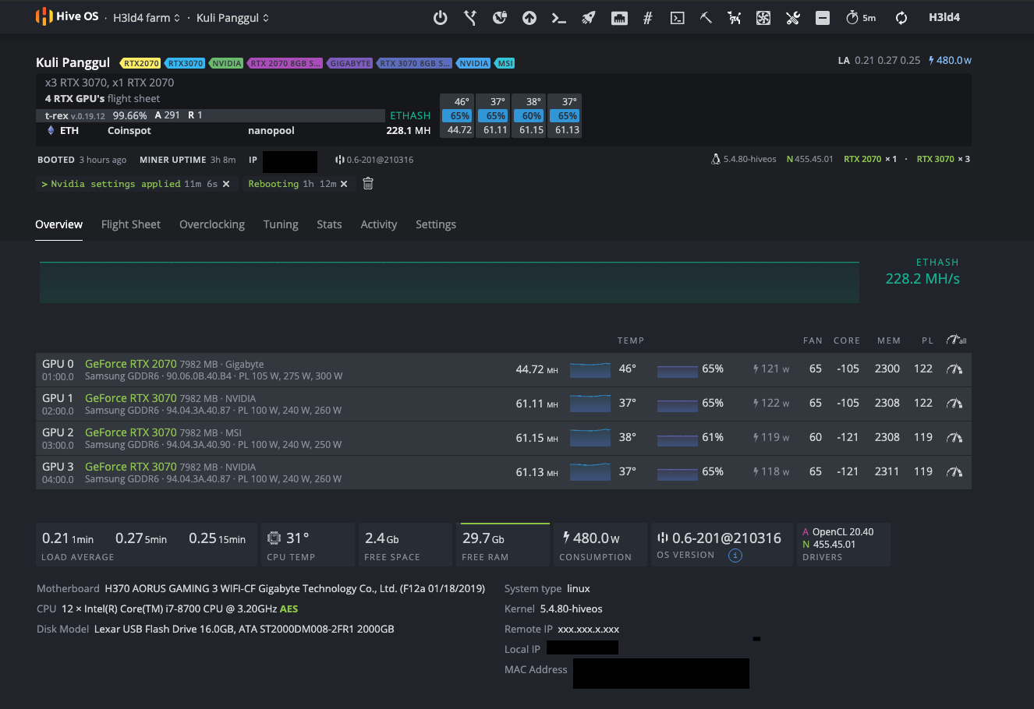The width and height of the screenshot is (1034, 709).
Task: Click the 4 RTX GPU's flight sheet label
Action: point(102,99)
